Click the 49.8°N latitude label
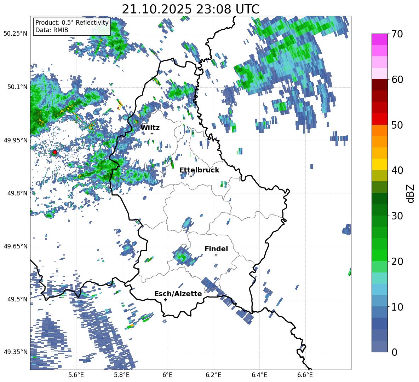The height and width of the screenshot is (382, 419). (x=17, y=193)
